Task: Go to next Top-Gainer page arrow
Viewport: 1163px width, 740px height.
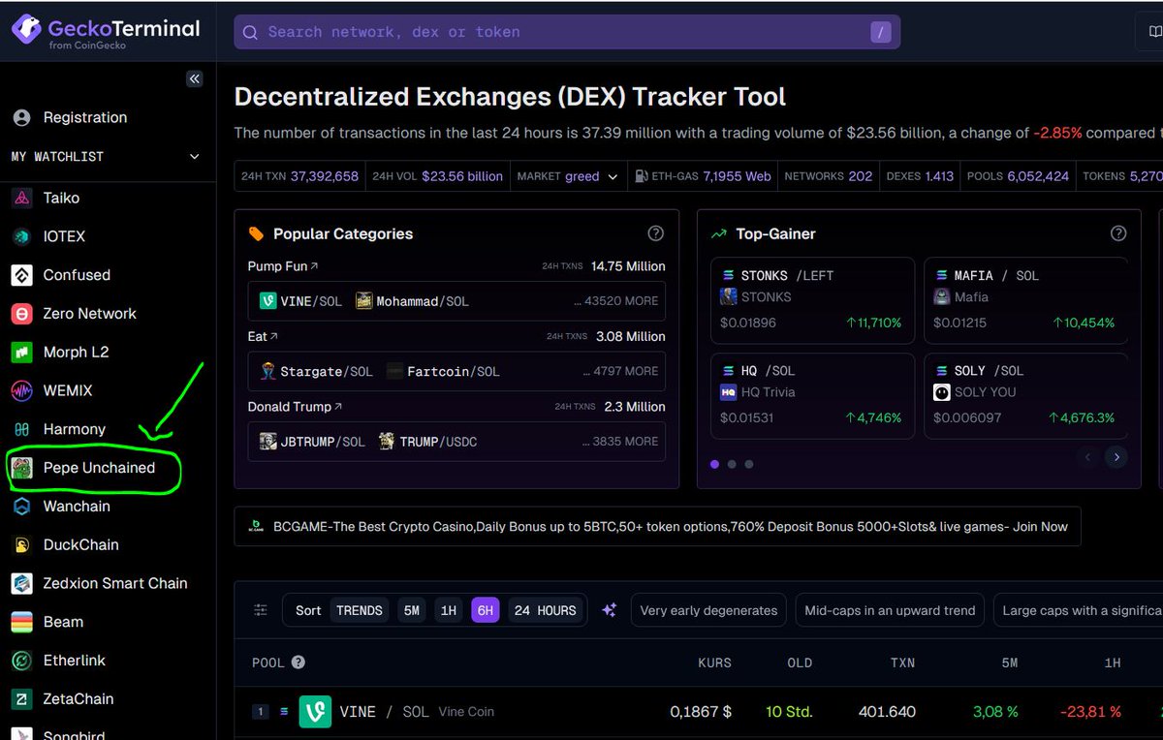Action: (x=1116, y=456)
